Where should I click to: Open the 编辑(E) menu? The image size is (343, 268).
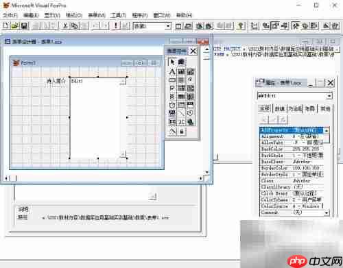pyautogui.click(x=31, y=15)
